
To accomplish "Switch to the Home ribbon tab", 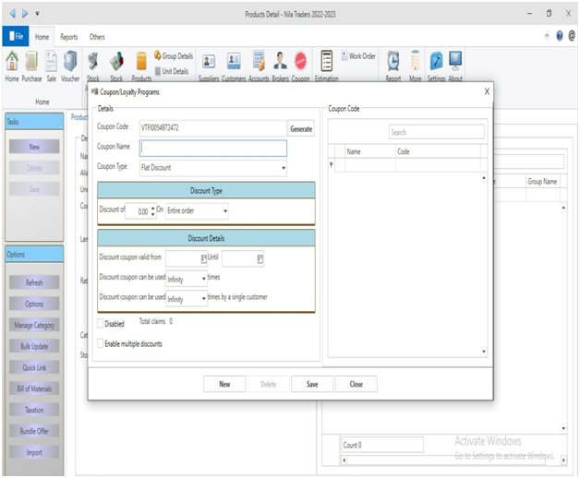I will 42,37.
